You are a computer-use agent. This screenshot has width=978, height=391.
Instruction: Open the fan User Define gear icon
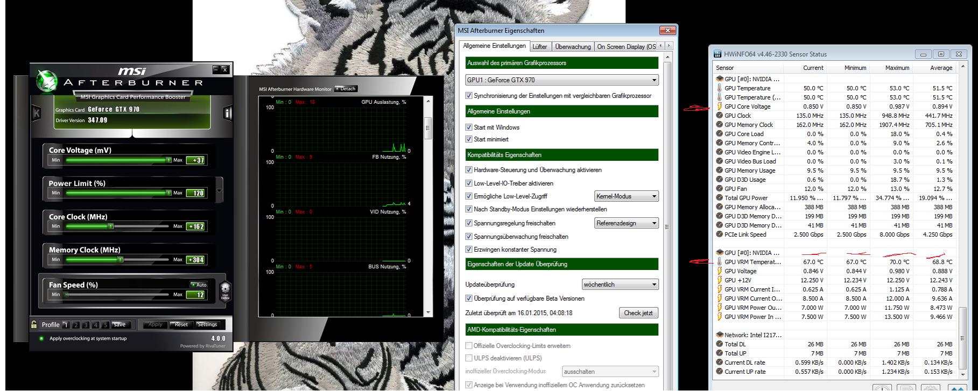(226, 291)
